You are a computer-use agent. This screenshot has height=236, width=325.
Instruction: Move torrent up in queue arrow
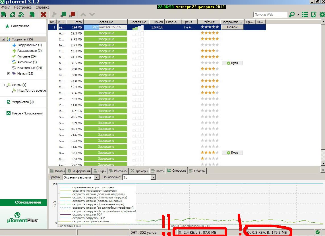point(83,15)
